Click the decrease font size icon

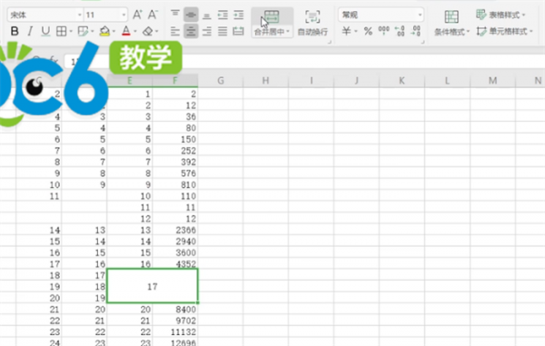(x=153, y=15)
